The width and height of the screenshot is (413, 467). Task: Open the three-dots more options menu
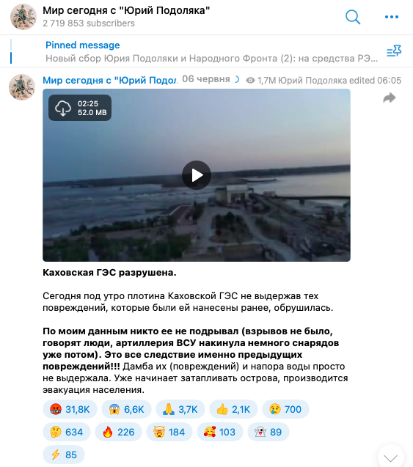392,17
